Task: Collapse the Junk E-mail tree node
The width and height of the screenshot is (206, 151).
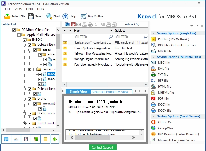Action: (x=25, y=123)
